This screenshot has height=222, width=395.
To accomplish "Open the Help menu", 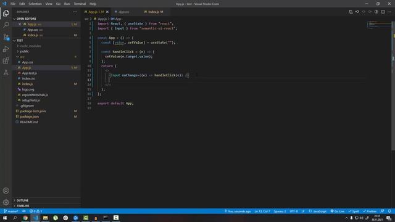I will coord(93,4).
